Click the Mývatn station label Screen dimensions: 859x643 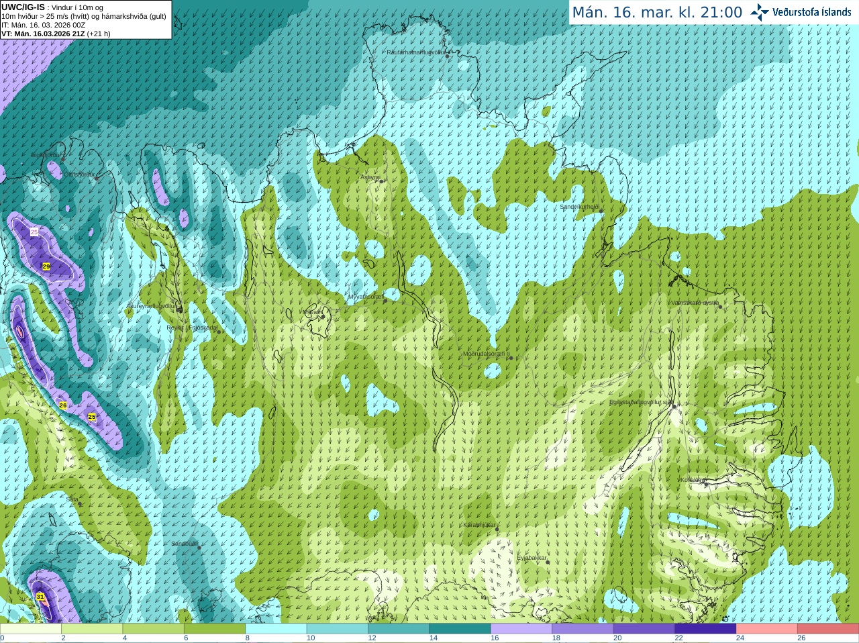click(x=311, y=312)
